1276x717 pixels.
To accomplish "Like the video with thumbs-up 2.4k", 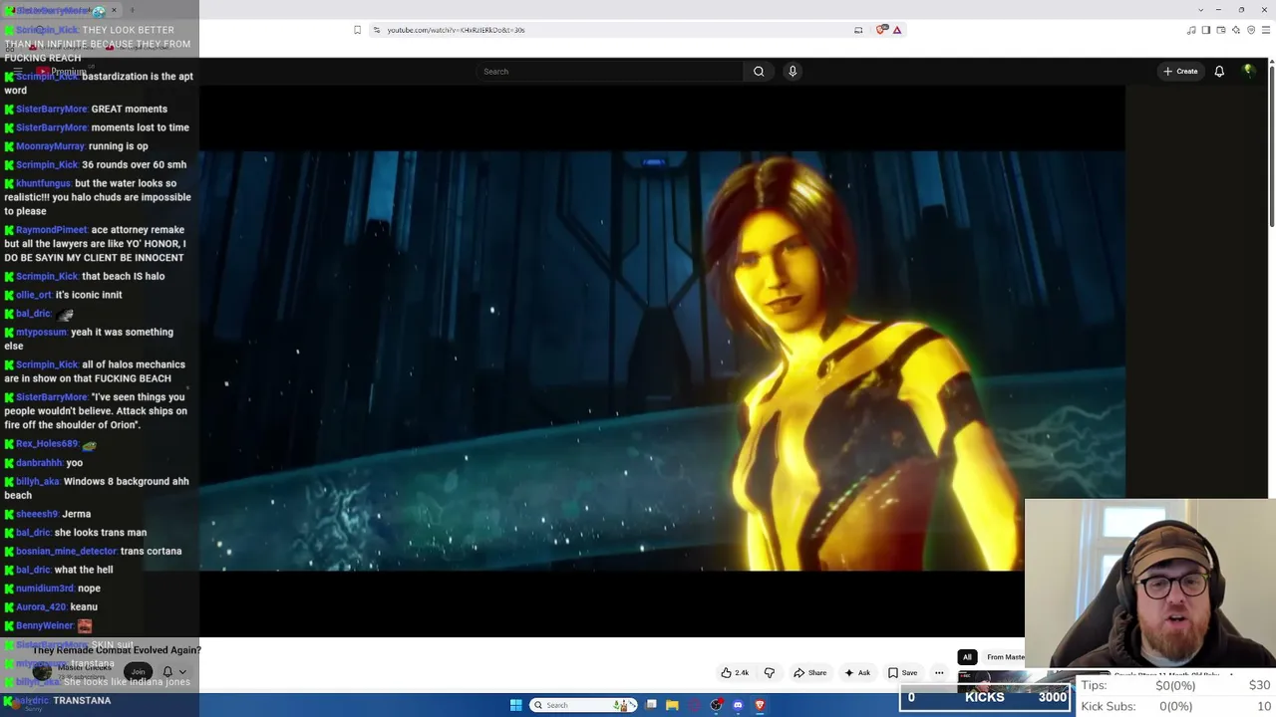I will 735,673.
